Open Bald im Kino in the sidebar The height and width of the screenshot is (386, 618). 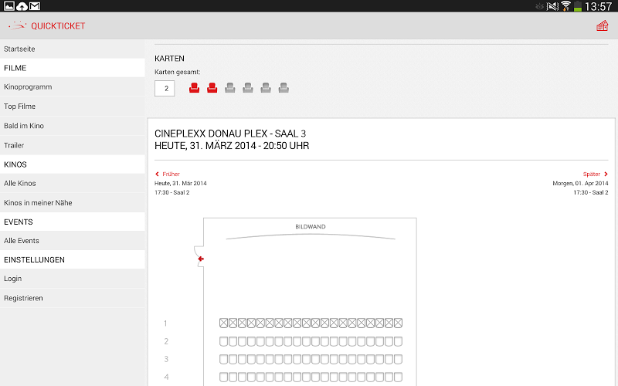pyautogui.click(x=73, y=126)
